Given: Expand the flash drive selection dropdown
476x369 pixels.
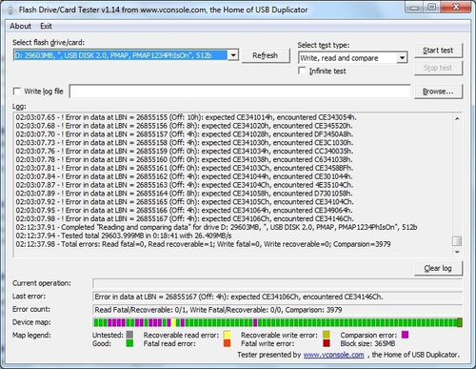Looking at the screenshot, I should (233, 55).
